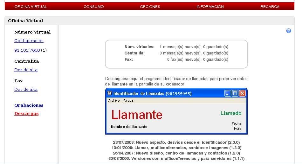Click the telephone icon in Identificador title bar
The image size is (302, 164).
[x=110, y=93]
